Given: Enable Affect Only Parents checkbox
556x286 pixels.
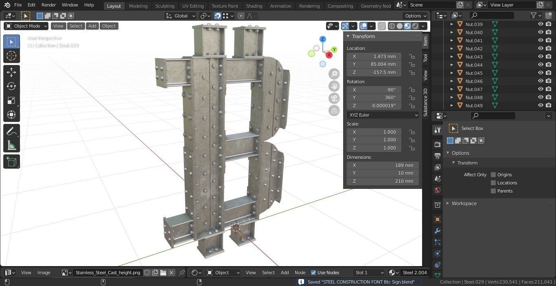Looking at the screenshot, I should [x=493, y=191].
